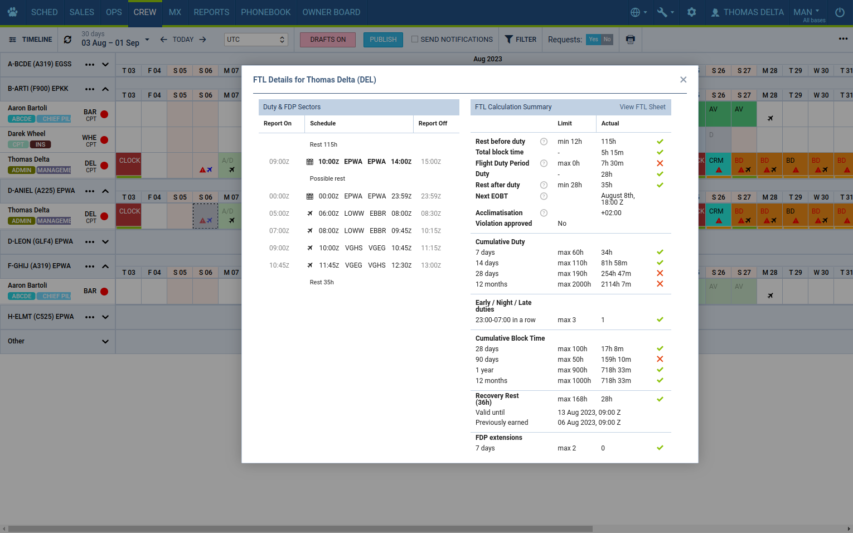This screenshot has height=533, width=853.
Task: Open the wrench tools menu
Action: pyautogui.click(x=665, y=12)
